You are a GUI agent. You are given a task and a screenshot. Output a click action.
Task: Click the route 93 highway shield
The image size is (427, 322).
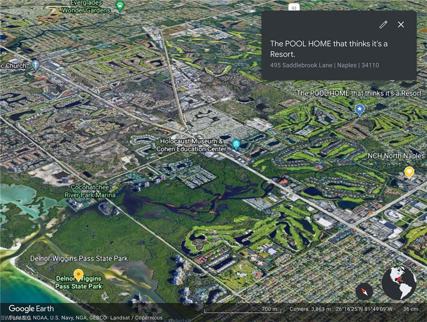tap(294, 7)
